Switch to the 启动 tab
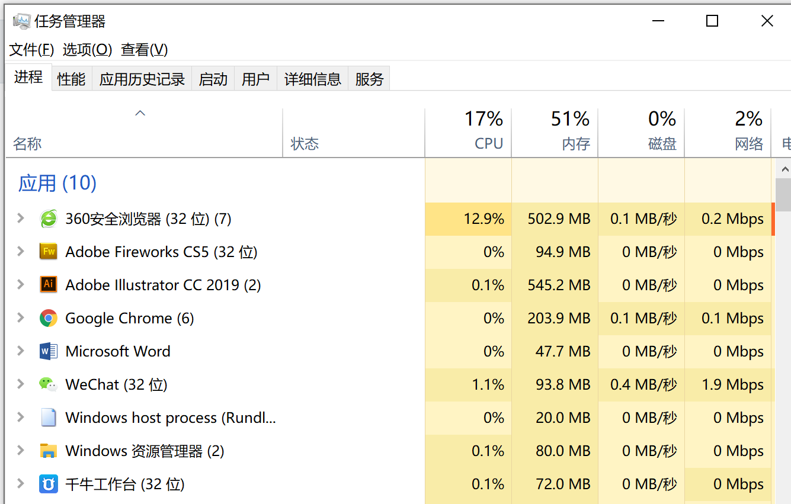 213,79
